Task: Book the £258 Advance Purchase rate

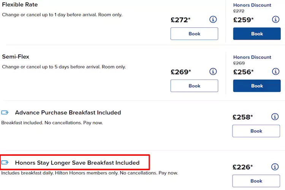Action: (x=256, y=131)
